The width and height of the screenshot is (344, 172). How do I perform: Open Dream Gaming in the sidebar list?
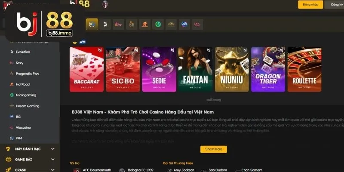pyautogui.click(x=28, y=106)
